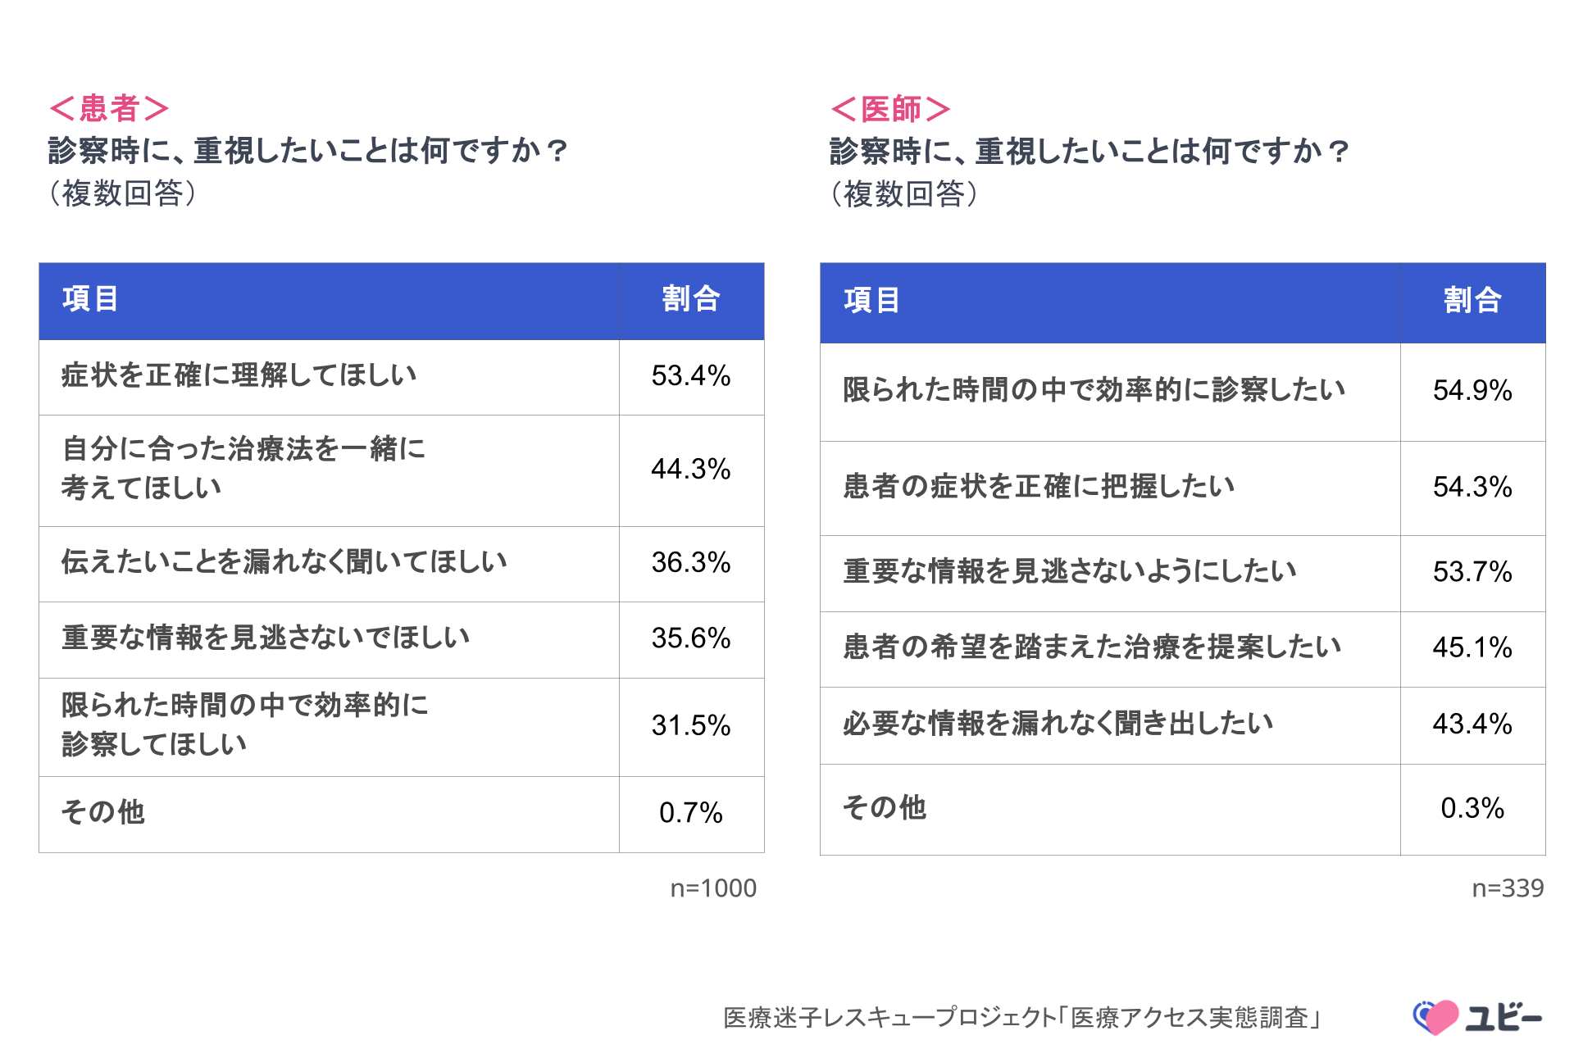Click 限られた時間の中で効率的に診察したい row
Image resolution: width=1574 pixels, height=1049 pixels.
[x=1094, y=390]
